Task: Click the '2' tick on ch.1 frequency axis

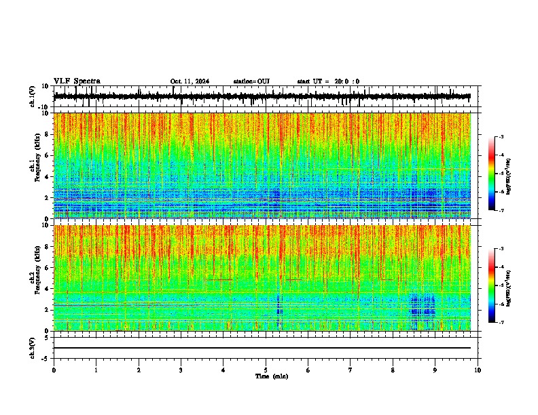Action: pyautogui.click(x=48, y=198)
